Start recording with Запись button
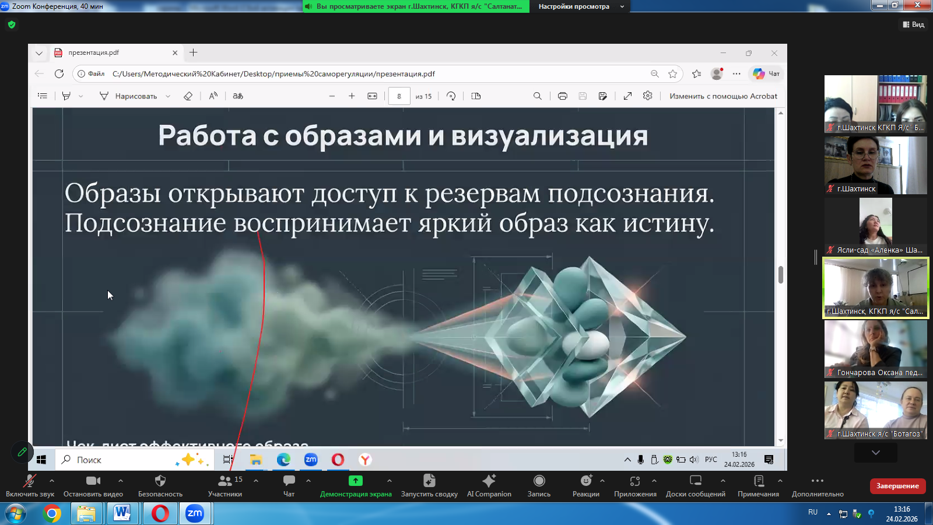This screenshot has width=933, height=525. (x=539, y=481)
